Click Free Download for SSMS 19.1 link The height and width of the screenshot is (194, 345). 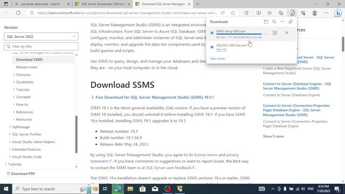[153, 97]
